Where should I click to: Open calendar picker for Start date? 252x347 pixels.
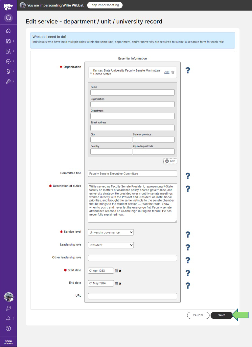click(x=116, y=271)
